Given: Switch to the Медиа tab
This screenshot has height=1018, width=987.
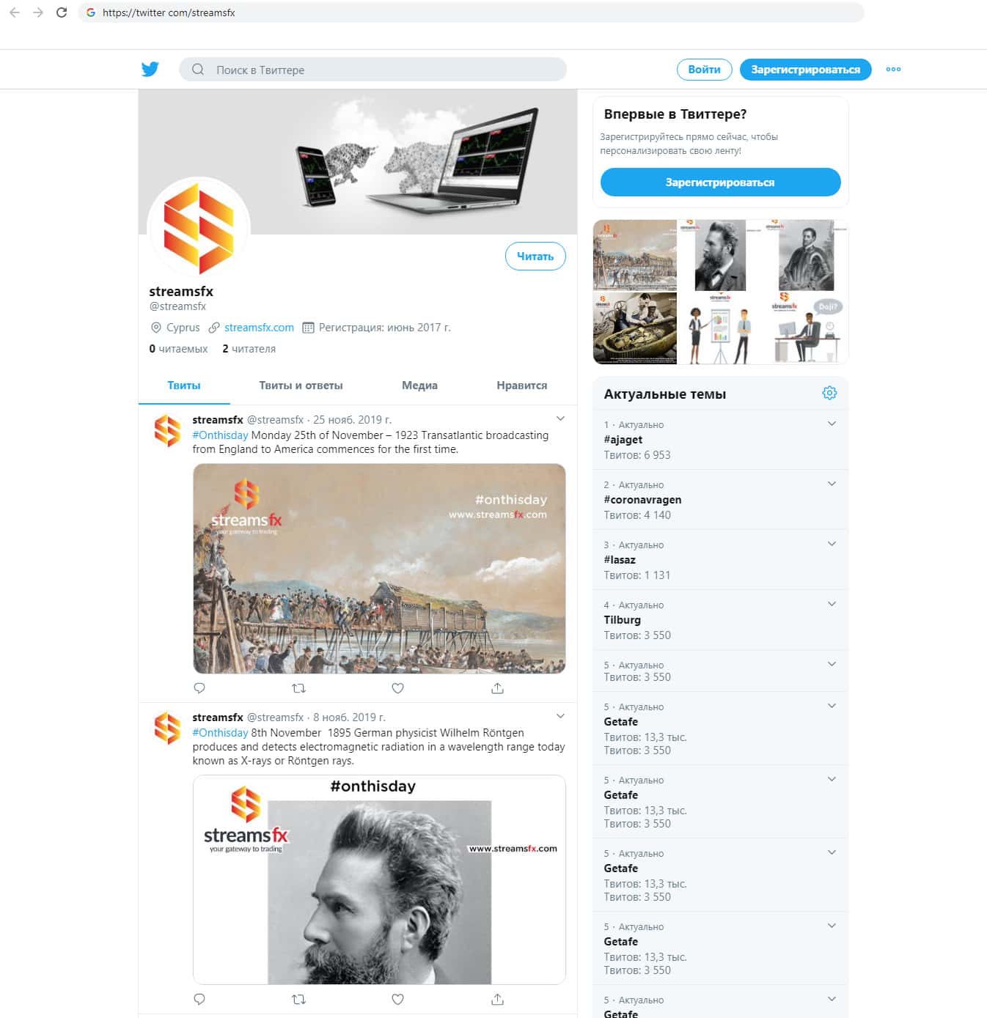Looking at the screenshot, I should [419, 386].
